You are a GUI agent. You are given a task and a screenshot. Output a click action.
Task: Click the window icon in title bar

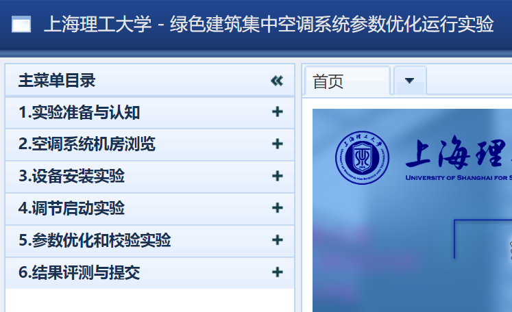click(21, 25)
